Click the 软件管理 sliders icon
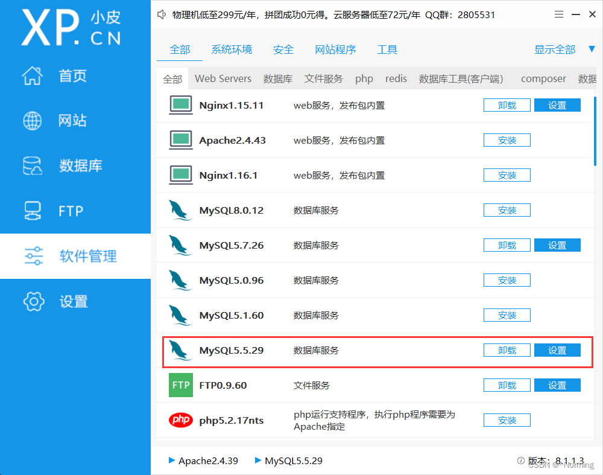The width and height of the screenshot is (603, 475). (34, 256)
